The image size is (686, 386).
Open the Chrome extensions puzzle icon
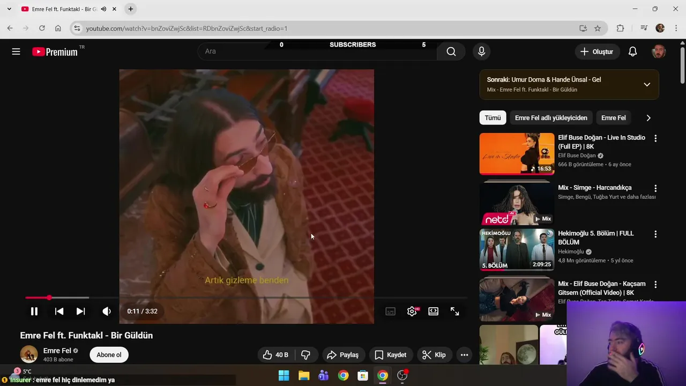click(620, 28)
